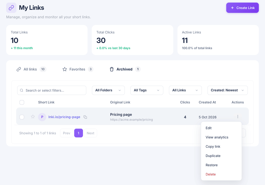Click the Clicks column header
This screenshot has height=185, width=265.
(x=185, y=102)
